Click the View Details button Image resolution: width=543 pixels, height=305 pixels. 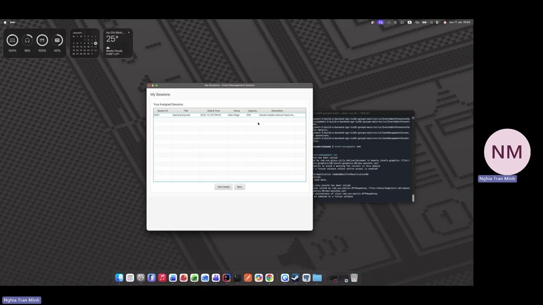[223, 187]
